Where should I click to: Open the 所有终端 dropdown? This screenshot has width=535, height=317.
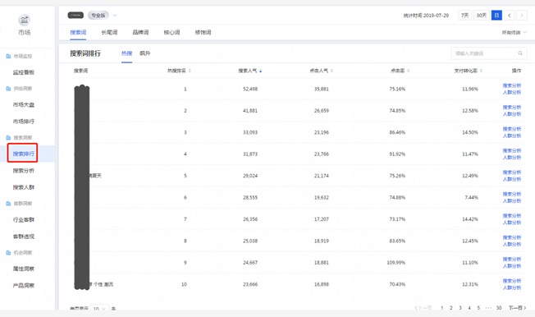coord(514,33)
